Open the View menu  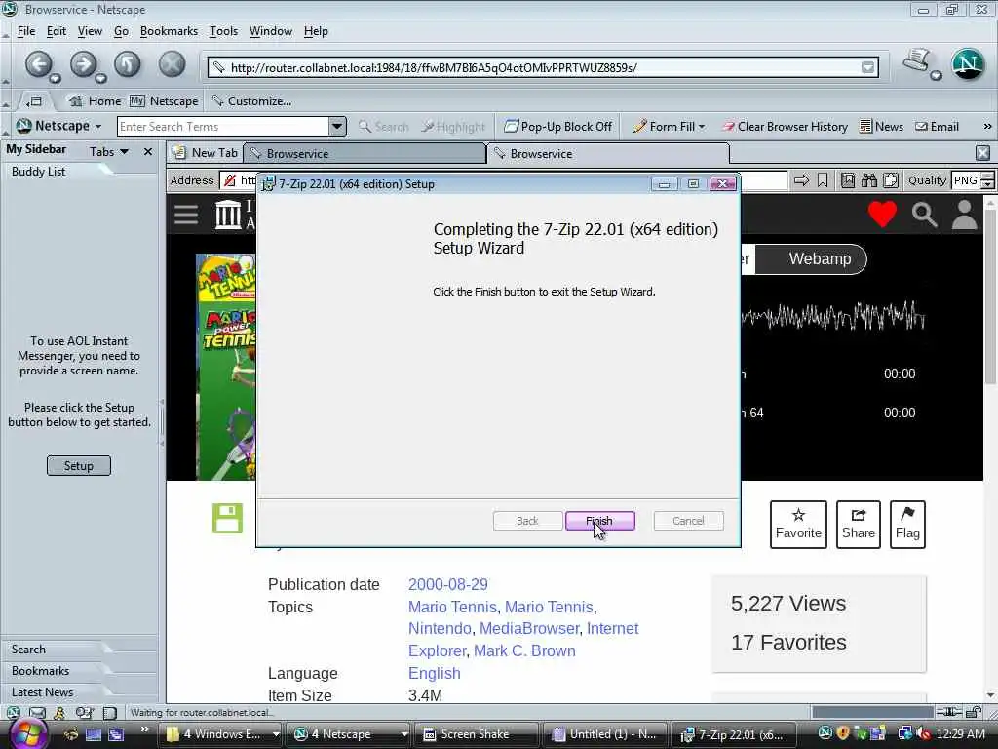click(90, 31)
